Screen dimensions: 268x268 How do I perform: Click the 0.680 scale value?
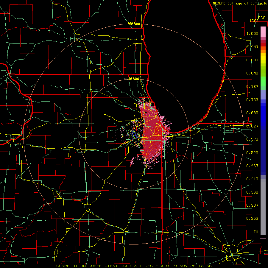252,113
